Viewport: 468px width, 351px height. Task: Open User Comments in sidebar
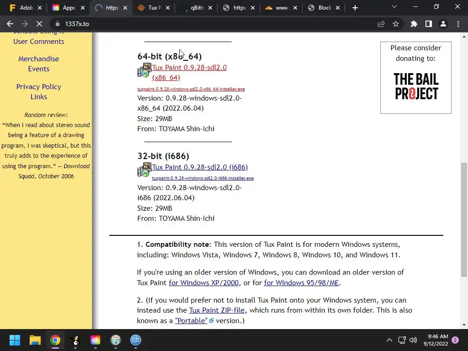click(39, 42)
